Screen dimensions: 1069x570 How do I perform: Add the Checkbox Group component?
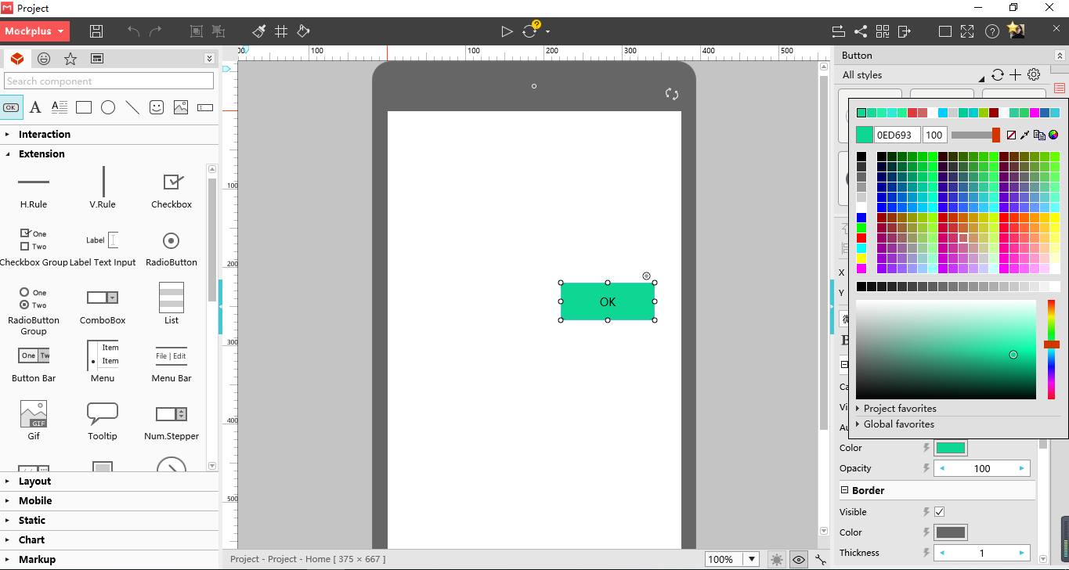point(34,247)
